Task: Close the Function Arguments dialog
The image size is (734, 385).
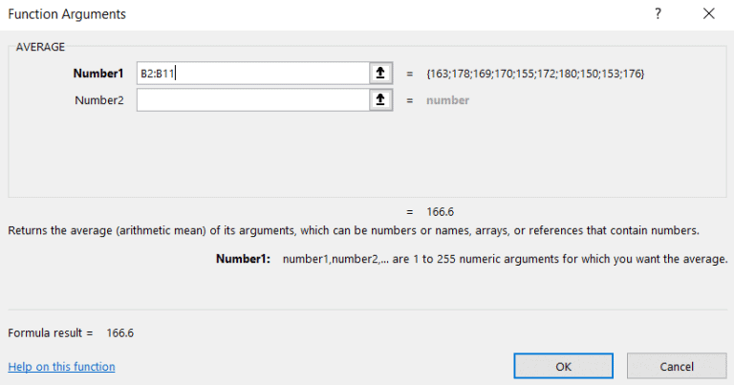Action: tap(708, 14)
